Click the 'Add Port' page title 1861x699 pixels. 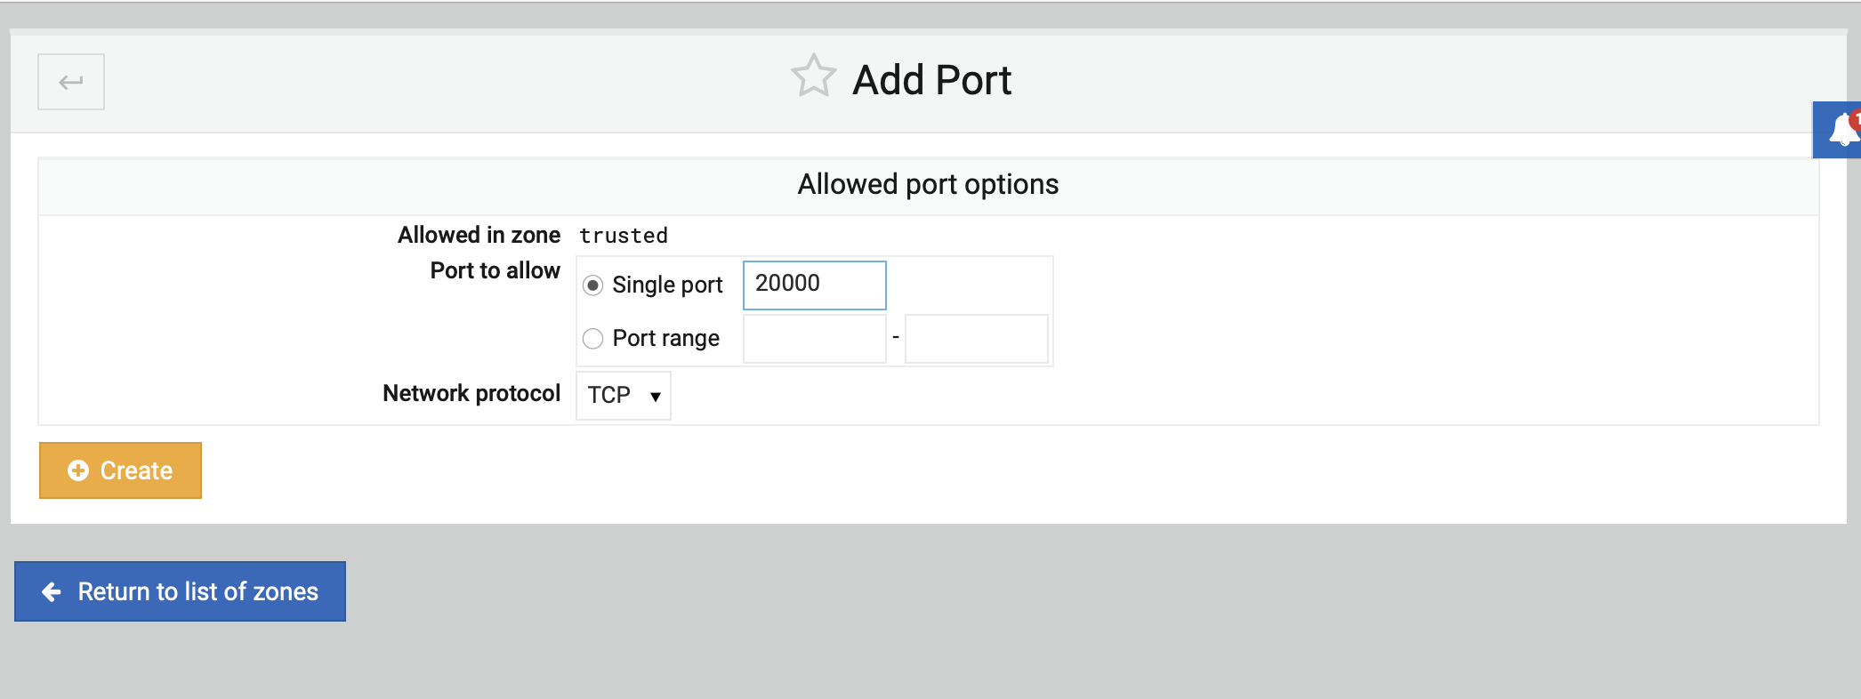click(x=931, y=80)
